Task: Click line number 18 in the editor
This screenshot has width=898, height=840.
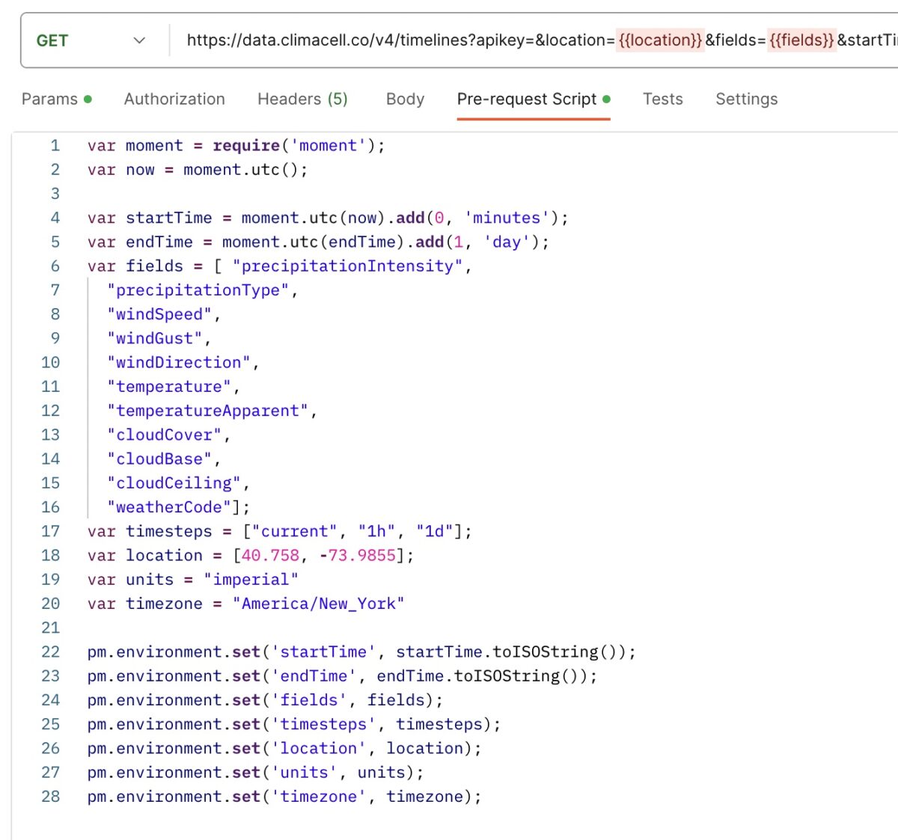Action: [x=49, y=555]
